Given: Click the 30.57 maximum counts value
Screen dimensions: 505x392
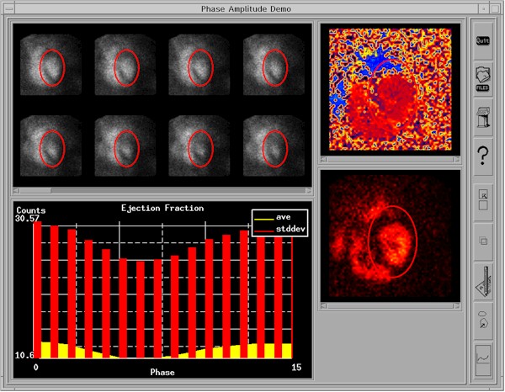Looking at the screenshot, I should point(27,219).
